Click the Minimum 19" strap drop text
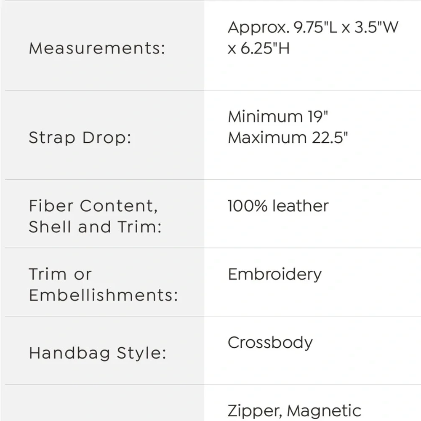This screenshot has width=421, height=421. tap(278, 117)
